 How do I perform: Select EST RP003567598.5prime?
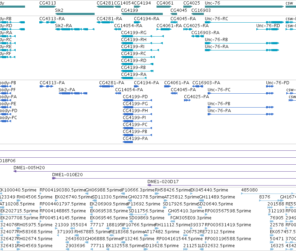pyautogui.click(x=228, y=211)
